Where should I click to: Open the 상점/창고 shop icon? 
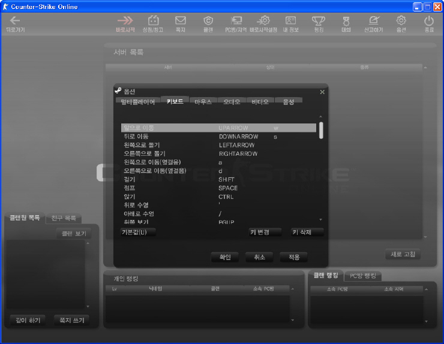click(153, 20)
